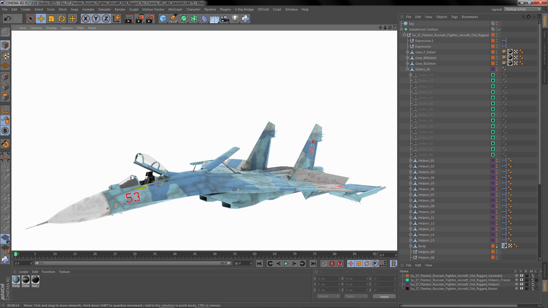Expand the Gear_F_Deteil object
Screen dimensions: 548x308
coord(408,52)
